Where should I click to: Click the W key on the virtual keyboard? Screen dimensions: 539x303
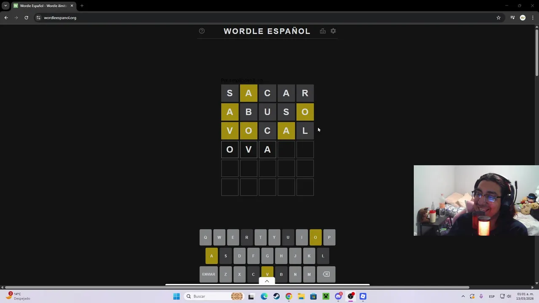219,237
